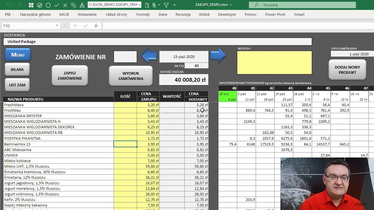This screenshot has width=374, height=210.
Task: Click the formula bar confirm check icon
Action: (x=85, y=26)
